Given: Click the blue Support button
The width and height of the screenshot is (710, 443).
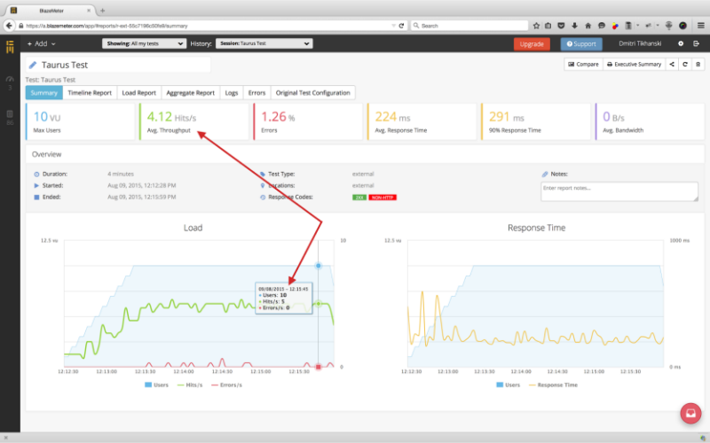Looking at the screenshot, I should (x=581, y=43).
